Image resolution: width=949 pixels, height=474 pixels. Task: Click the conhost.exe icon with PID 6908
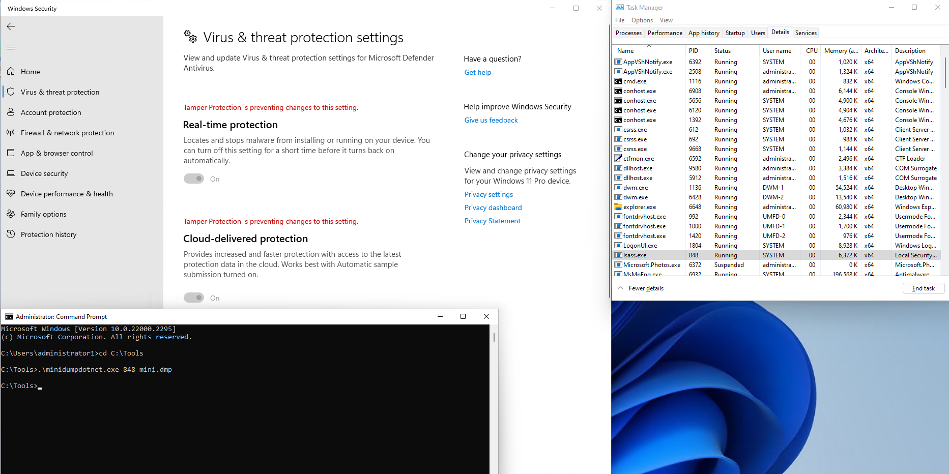point(618,91)
